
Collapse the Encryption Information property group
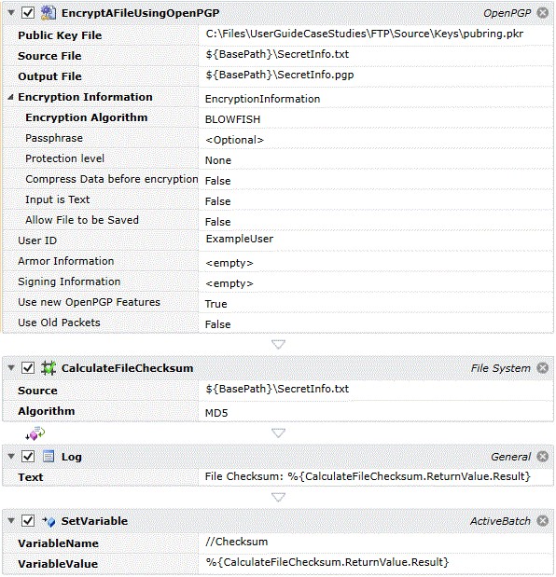point(10,97)
